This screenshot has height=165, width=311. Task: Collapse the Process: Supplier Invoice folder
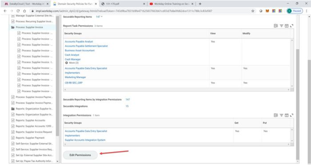[13, 27]
